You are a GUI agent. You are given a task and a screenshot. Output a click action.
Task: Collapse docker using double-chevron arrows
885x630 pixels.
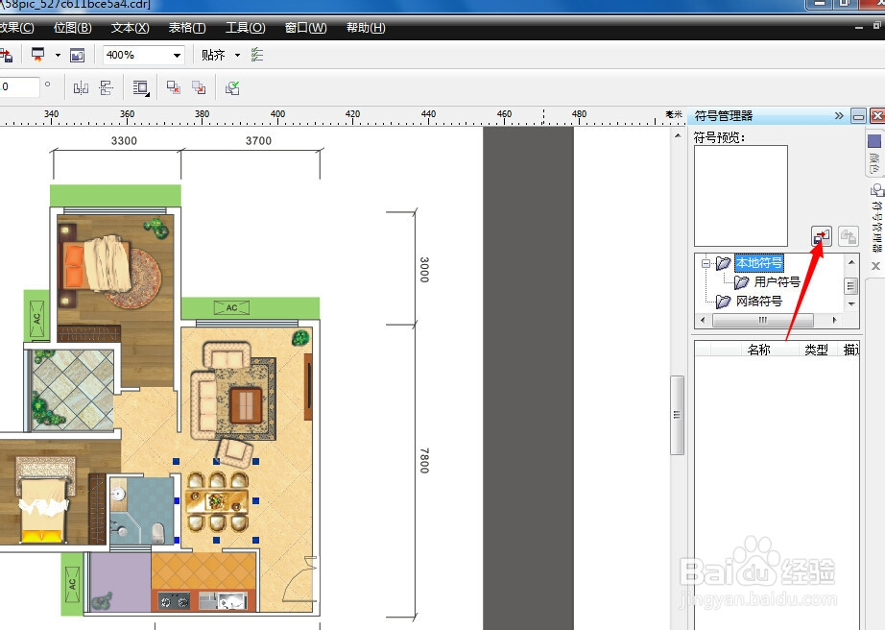click(839, 116)
